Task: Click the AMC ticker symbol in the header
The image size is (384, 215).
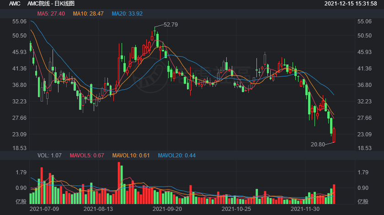Action: [x=15, y=4]
